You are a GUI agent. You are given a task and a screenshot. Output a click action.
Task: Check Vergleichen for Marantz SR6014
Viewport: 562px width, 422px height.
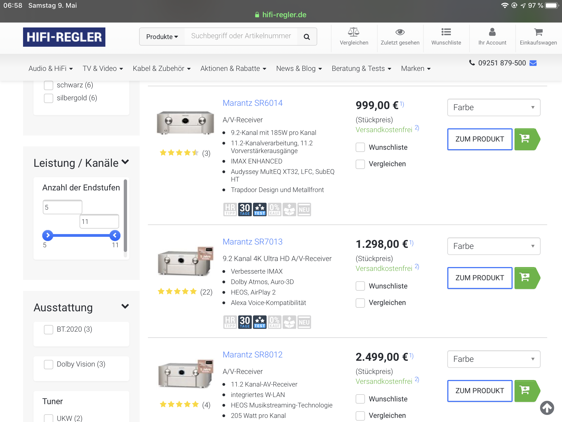click(x=360, y=164)
